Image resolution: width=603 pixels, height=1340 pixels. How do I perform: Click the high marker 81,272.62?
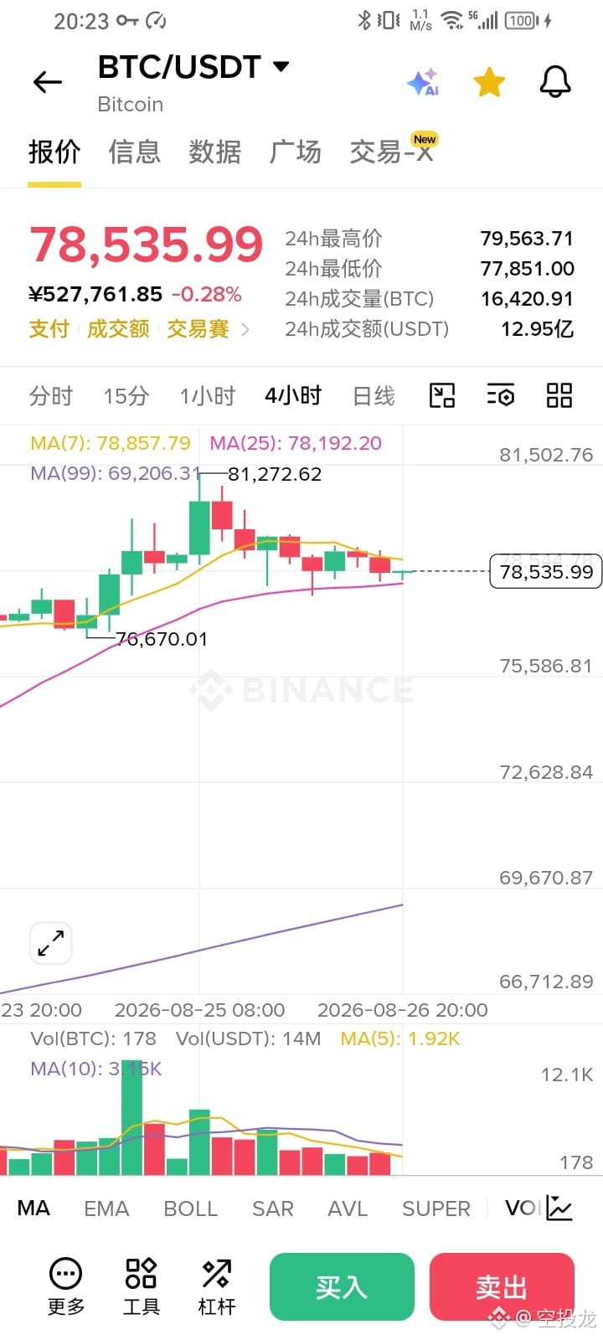(x=275, y=474)
